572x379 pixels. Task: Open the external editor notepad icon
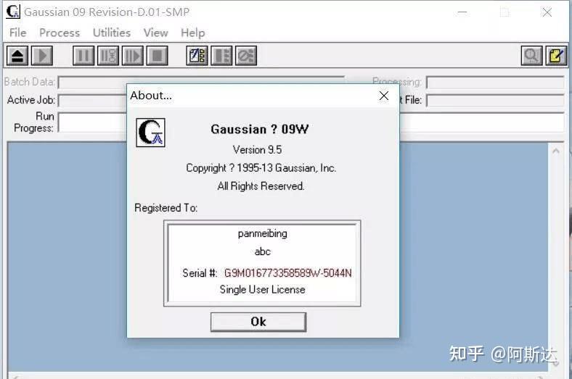click(556, 56)
